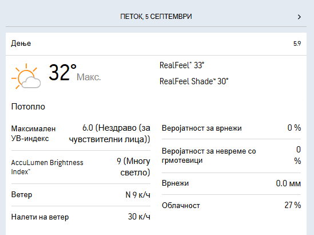Click the Потопло forecast phrase

[28, 107]
